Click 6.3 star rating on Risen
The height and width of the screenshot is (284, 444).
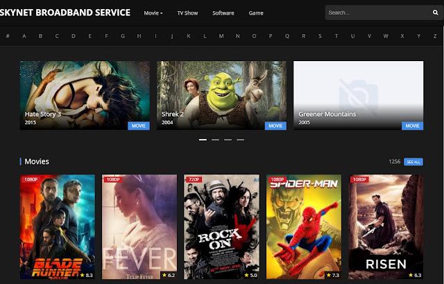pyautogui.click(x=415, y=275)
